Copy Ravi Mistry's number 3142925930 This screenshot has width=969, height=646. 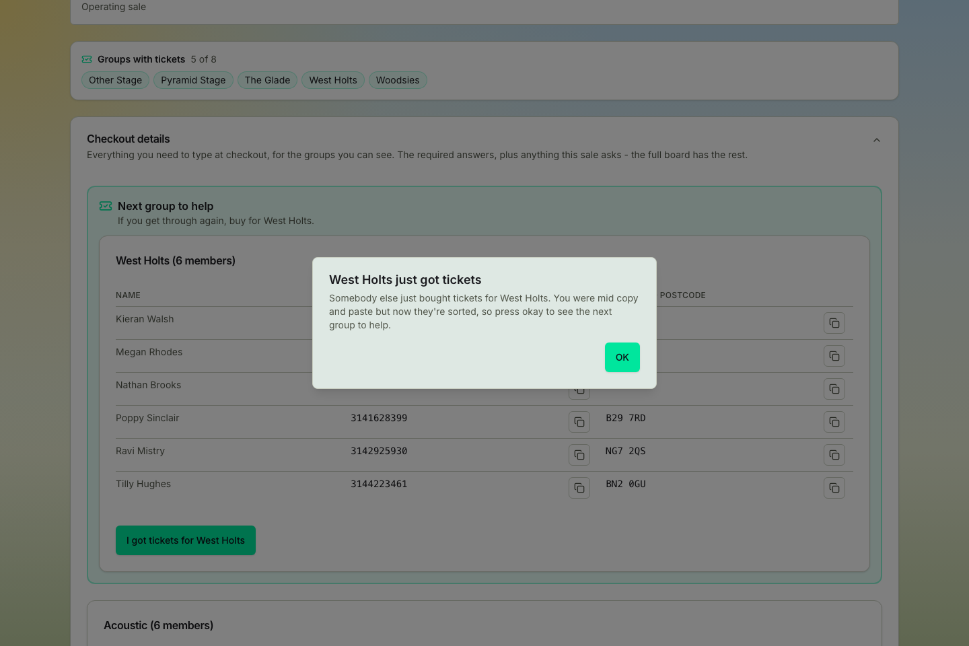click(579, 455)
